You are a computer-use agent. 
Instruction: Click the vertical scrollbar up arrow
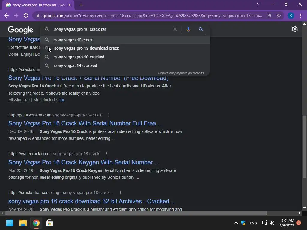tap(304, 24)
